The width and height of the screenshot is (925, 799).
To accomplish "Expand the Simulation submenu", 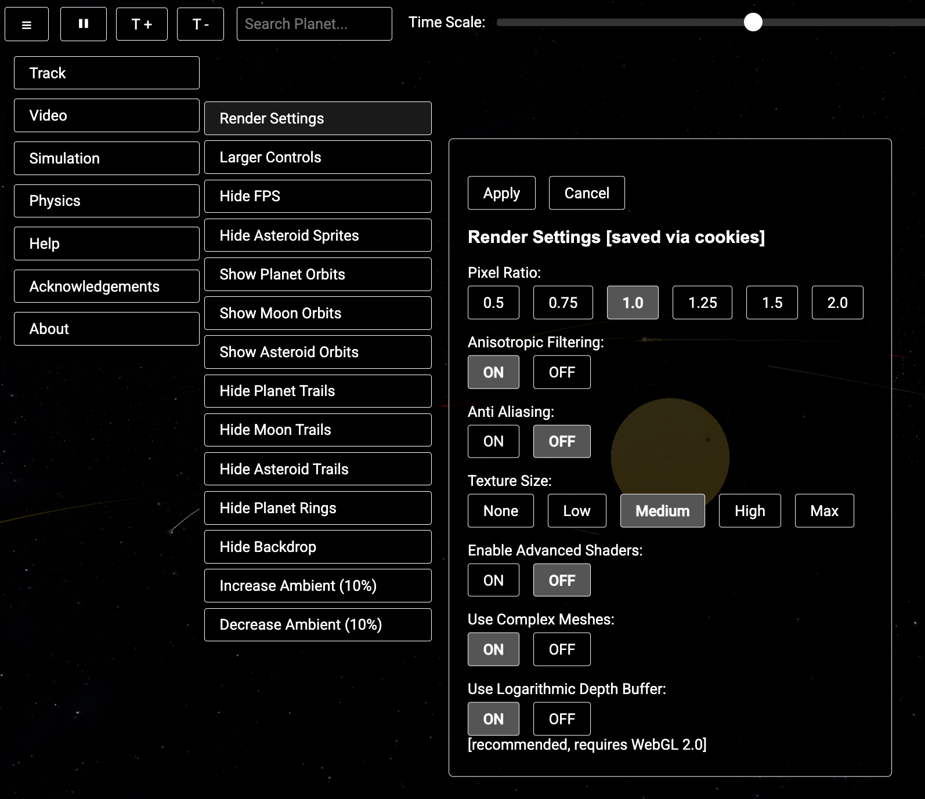I will point(107,158).
